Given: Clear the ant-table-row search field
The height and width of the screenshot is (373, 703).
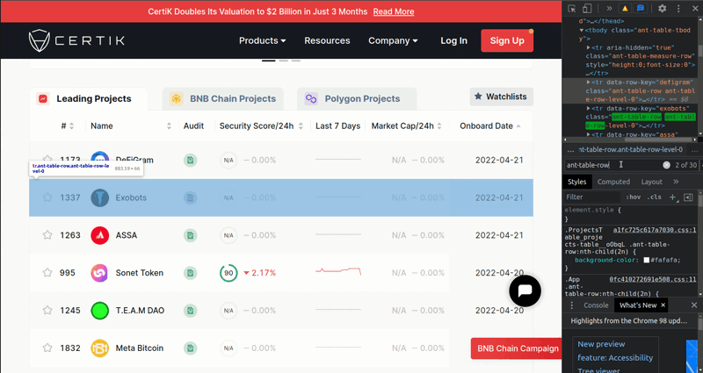Looking at the screenshot, I should (x=667, y=165).
